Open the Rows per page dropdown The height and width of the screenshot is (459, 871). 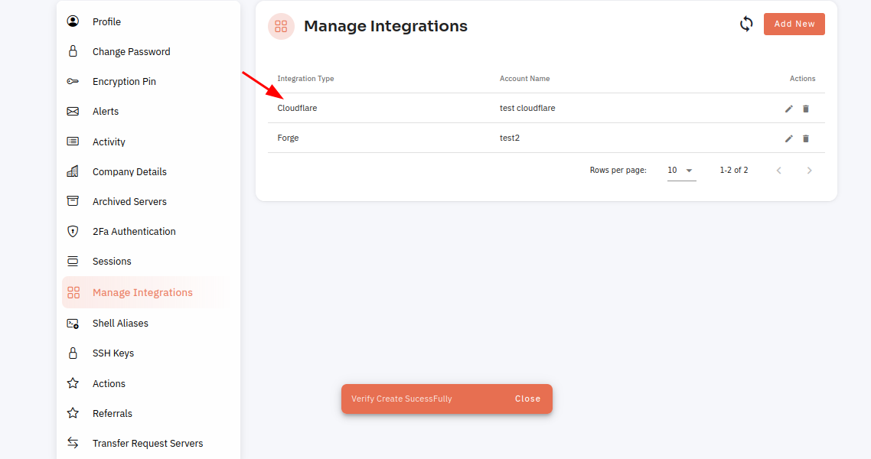(682, 171)
